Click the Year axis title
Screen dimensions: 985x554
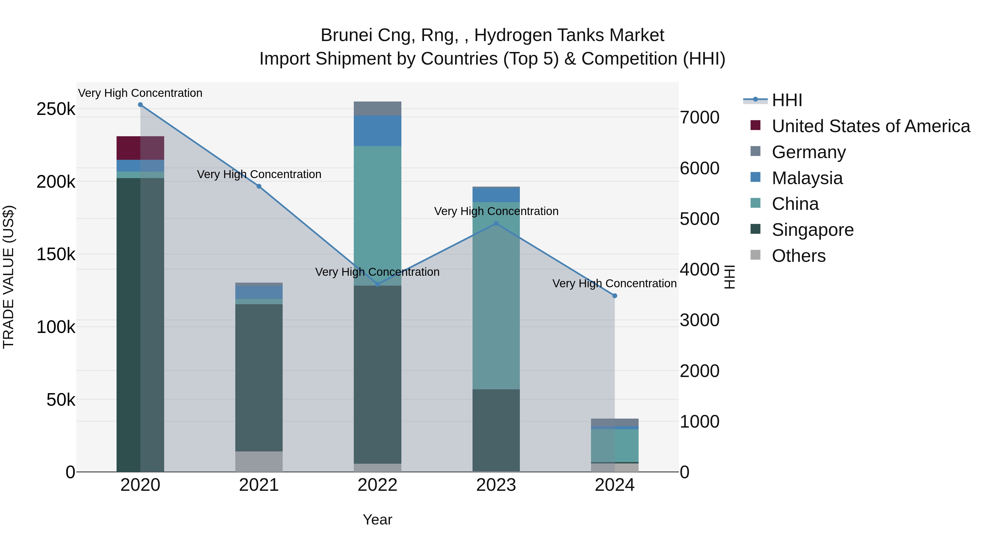click(x=377, y=520)
